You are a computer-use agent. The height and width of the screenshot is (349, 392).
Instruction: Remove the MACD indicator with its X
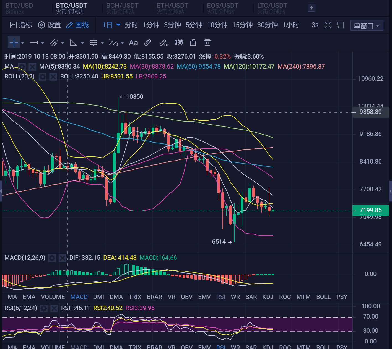pos(63,258)
